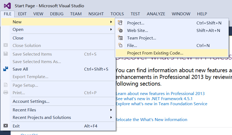Choose Close Solution menu entry
The image size is (232, 135).
[58, 46]
